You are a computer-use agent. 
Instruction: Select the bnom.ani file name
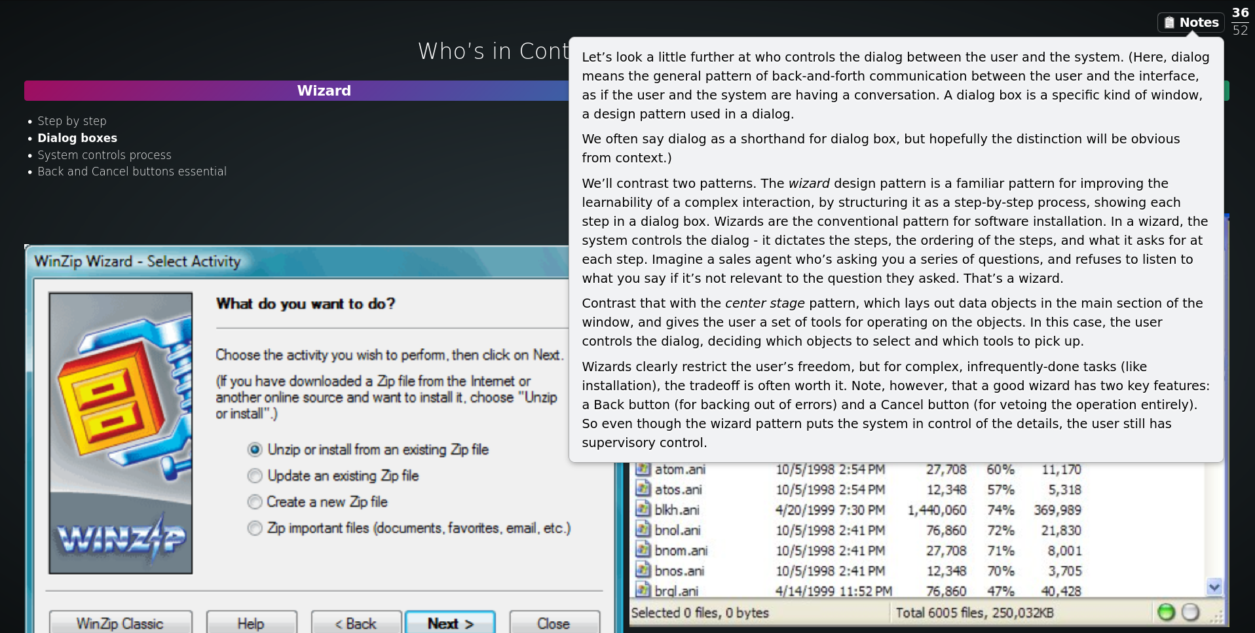(x=681, y=551)
